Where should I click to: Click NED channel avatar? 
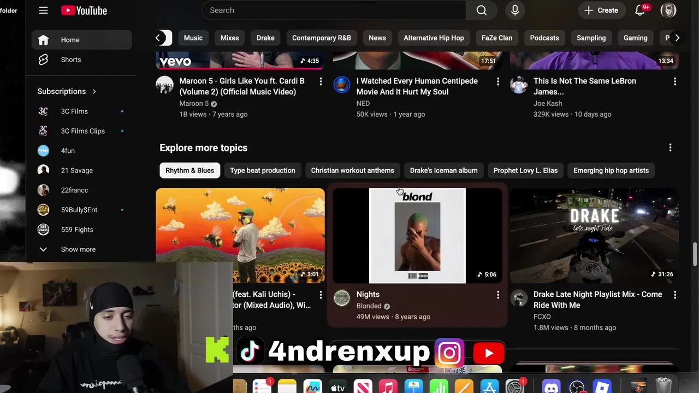tap(342, 85)
